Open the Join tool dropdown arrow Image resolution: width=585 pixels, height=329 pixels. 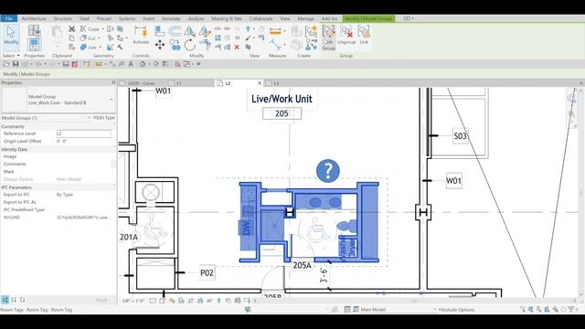[x=100, y=48]
